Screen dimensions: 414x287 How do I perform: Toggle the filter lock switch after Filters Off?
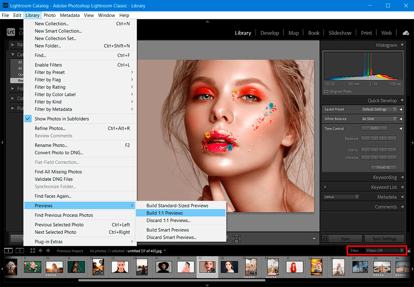click(x=409, y=251)
